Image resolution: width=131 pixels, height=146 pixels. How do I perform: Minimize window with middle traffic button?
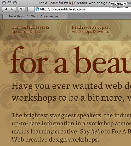[9, 3]
